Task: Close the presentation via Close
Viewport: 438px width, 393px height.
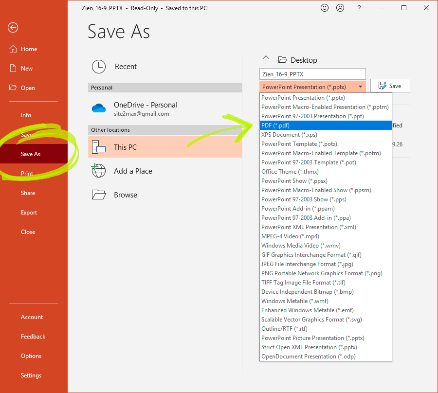Action: tap(28, 232)
